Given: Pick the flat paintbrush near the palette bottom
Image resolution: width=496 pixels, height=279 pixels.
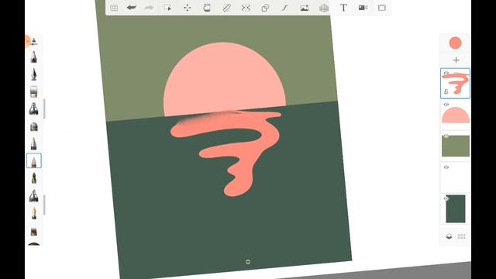Looking at the screenshot, I should [x=34, y=231].
